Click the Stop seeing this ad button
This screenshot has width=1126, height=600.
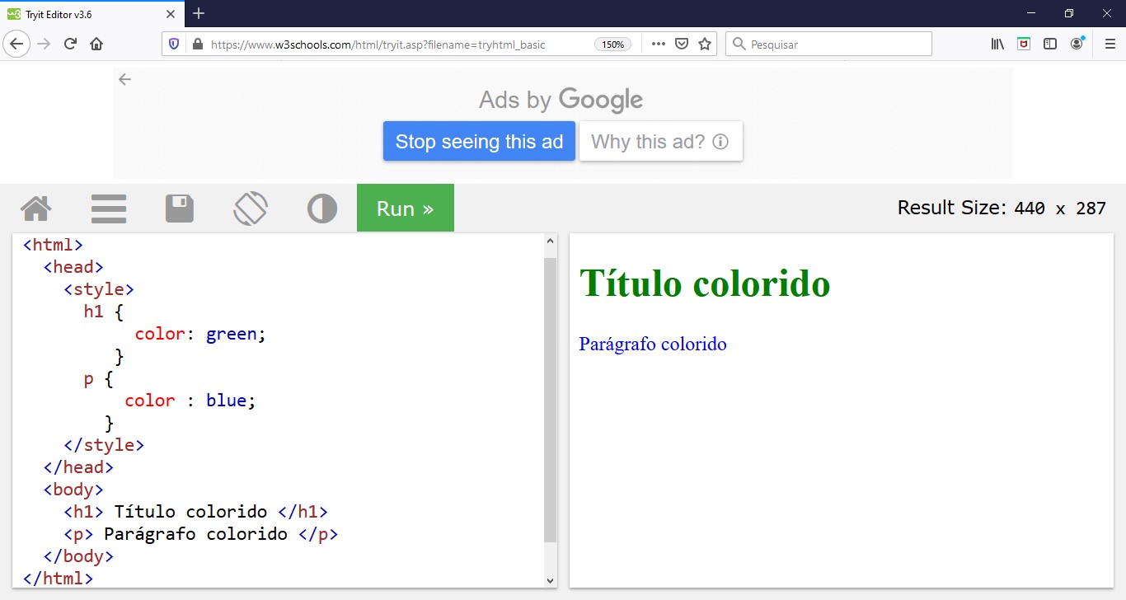[x=478, y=141]
